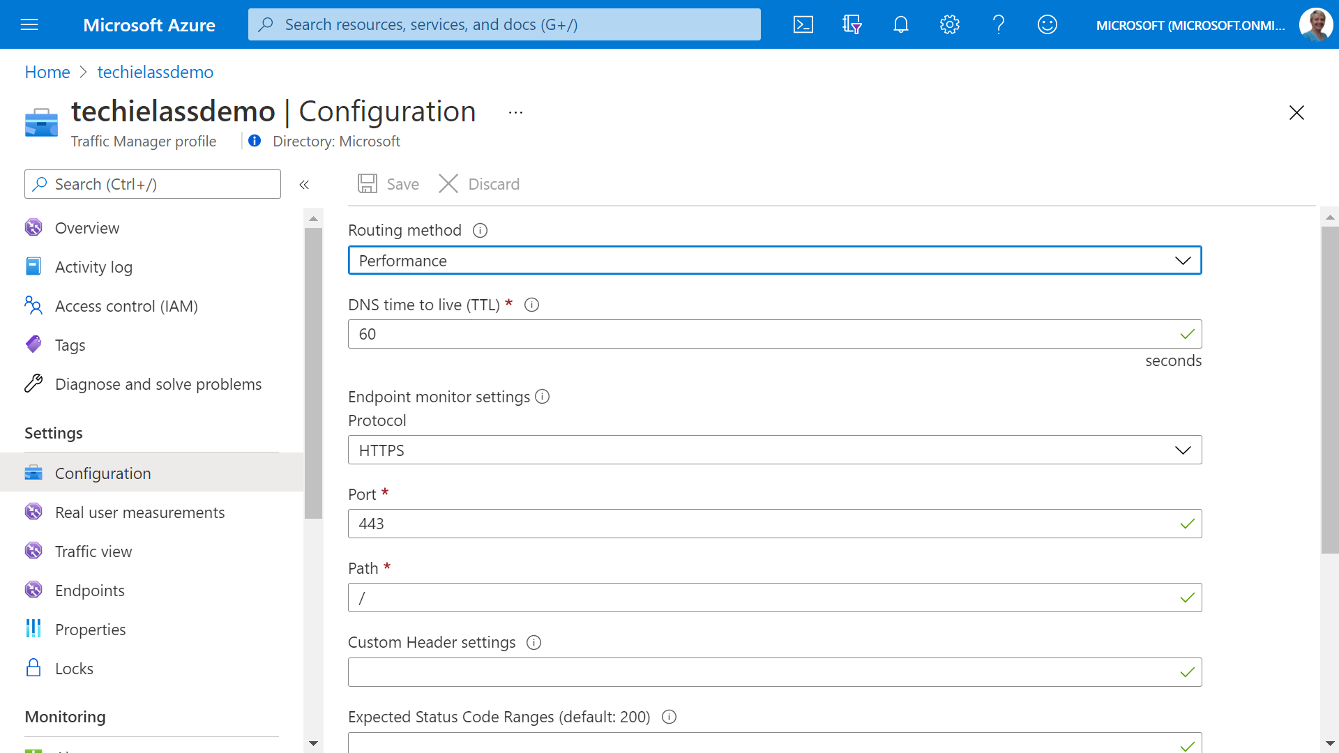Open help via the question mark icon
This screenshot has height=753, width=1339.
tap(998, 24)
